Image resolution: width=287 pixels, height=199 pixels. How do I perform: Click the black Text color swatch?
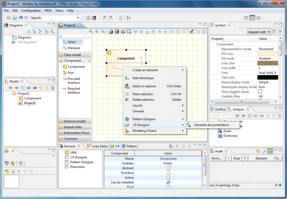[x=268, y=77]
